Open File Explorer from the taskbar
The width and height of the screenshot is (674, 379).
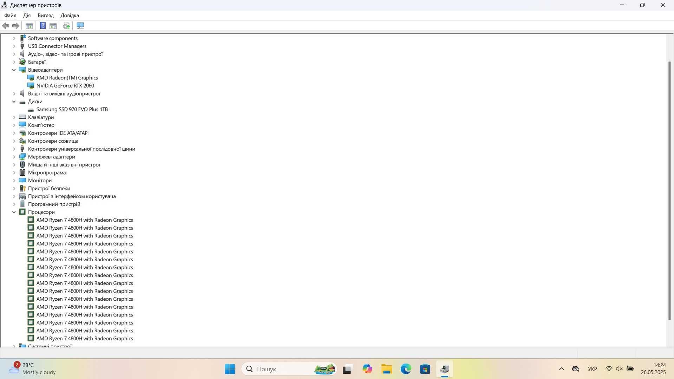coord(387,369)
